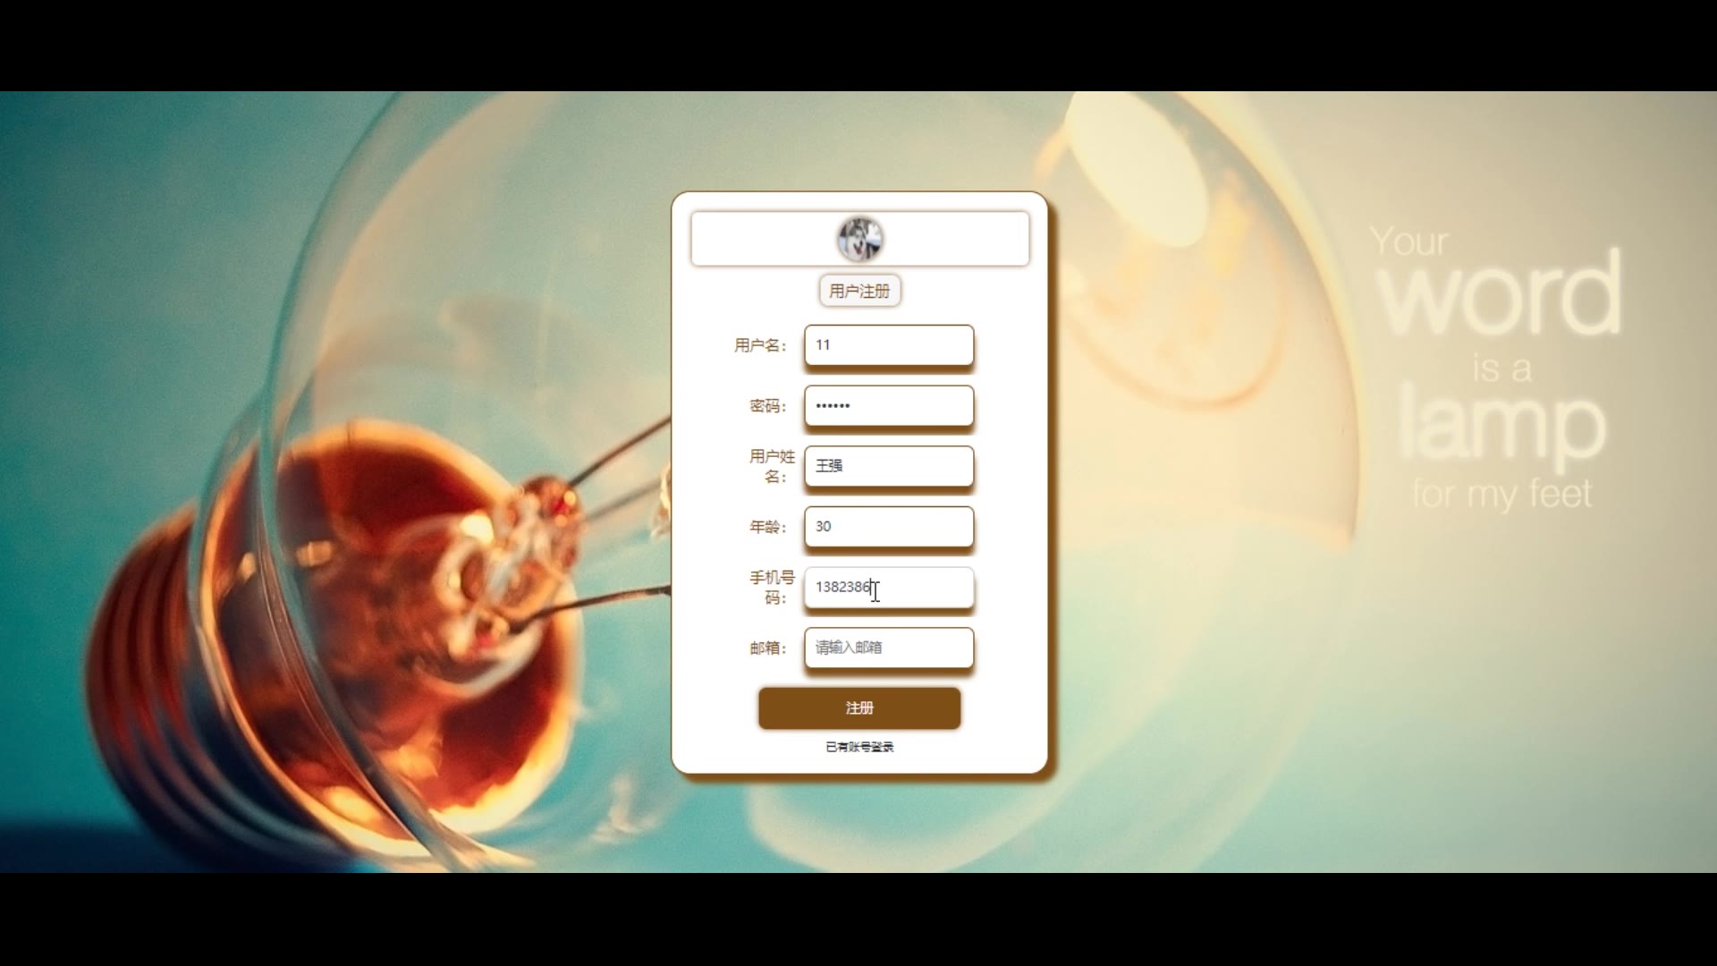
Task: Click the 手机号码 input field
Action: click(889, 588)
